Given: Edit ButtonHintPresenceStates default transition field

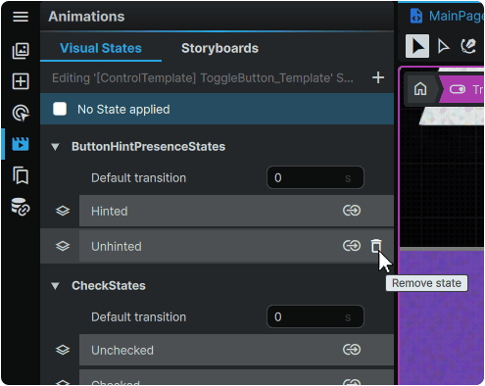Looking at the screenshot, I should coord(315,177).
